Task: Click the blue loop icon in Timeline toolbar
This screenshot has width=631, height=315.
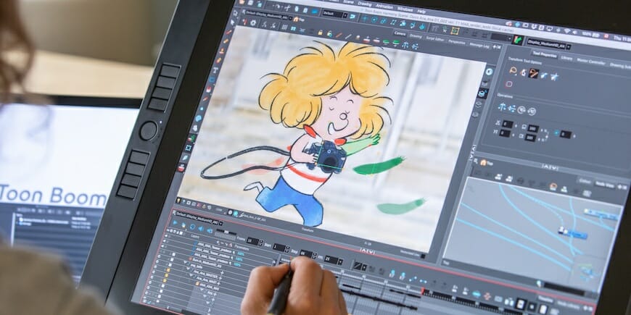Action: tap(192, 227)
